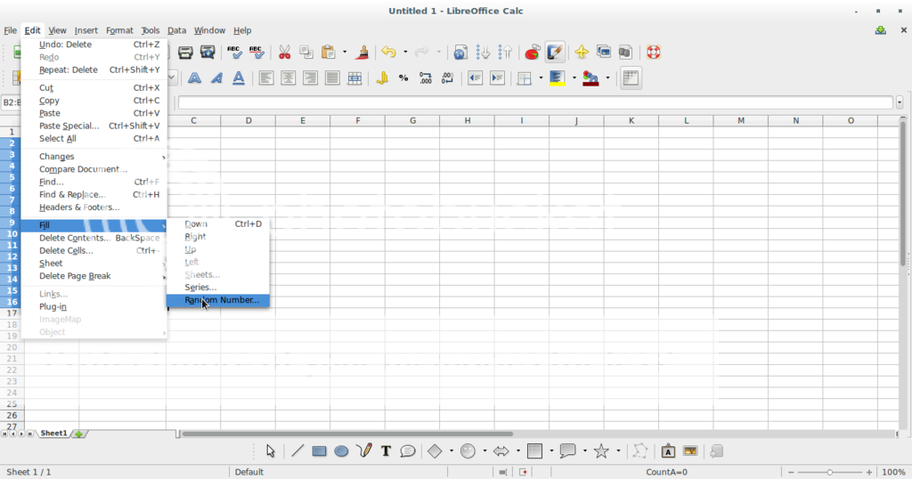Screen dimensions: 912x479
Task: Apply dark red Font Color swatch
Action: coord(590,77)
